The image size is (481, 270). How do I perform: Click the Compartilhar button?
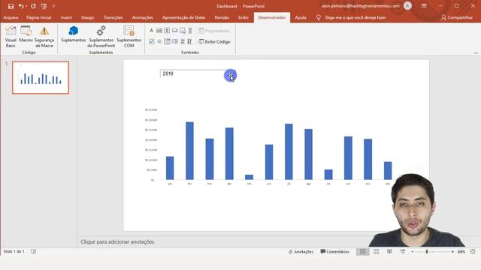(457, 18)
